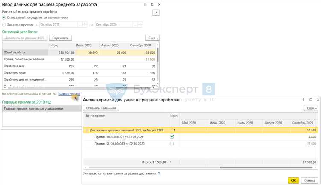Select the standard automatic period radio button

pos(4,18)
